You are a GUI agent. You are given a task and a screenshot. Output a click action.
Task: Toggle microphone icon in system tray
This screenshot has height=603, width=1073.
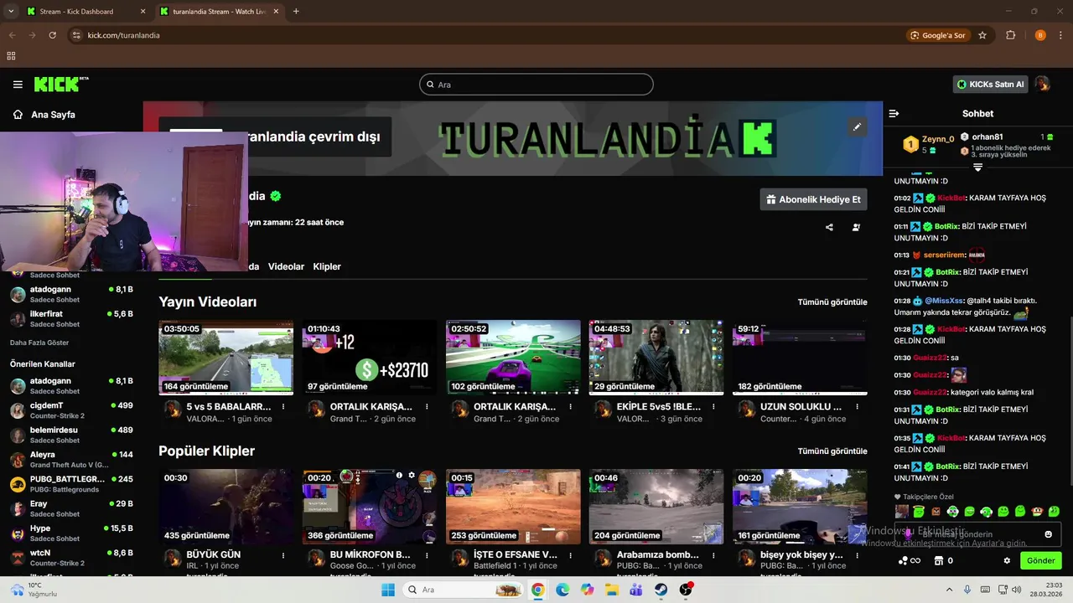click(x=967, y=590)
